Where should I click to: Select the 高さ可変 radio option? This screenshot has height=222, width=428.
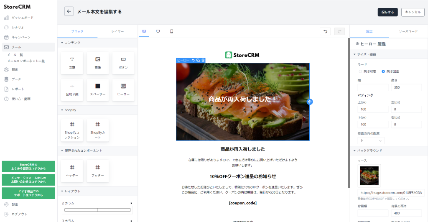click(367, 71)
